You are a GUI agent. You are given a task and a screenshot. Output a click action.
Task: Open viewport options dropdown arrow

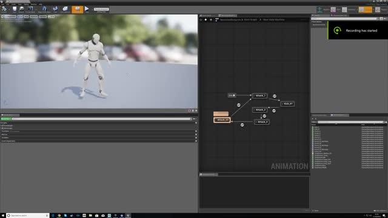click(x=2, y=16)
